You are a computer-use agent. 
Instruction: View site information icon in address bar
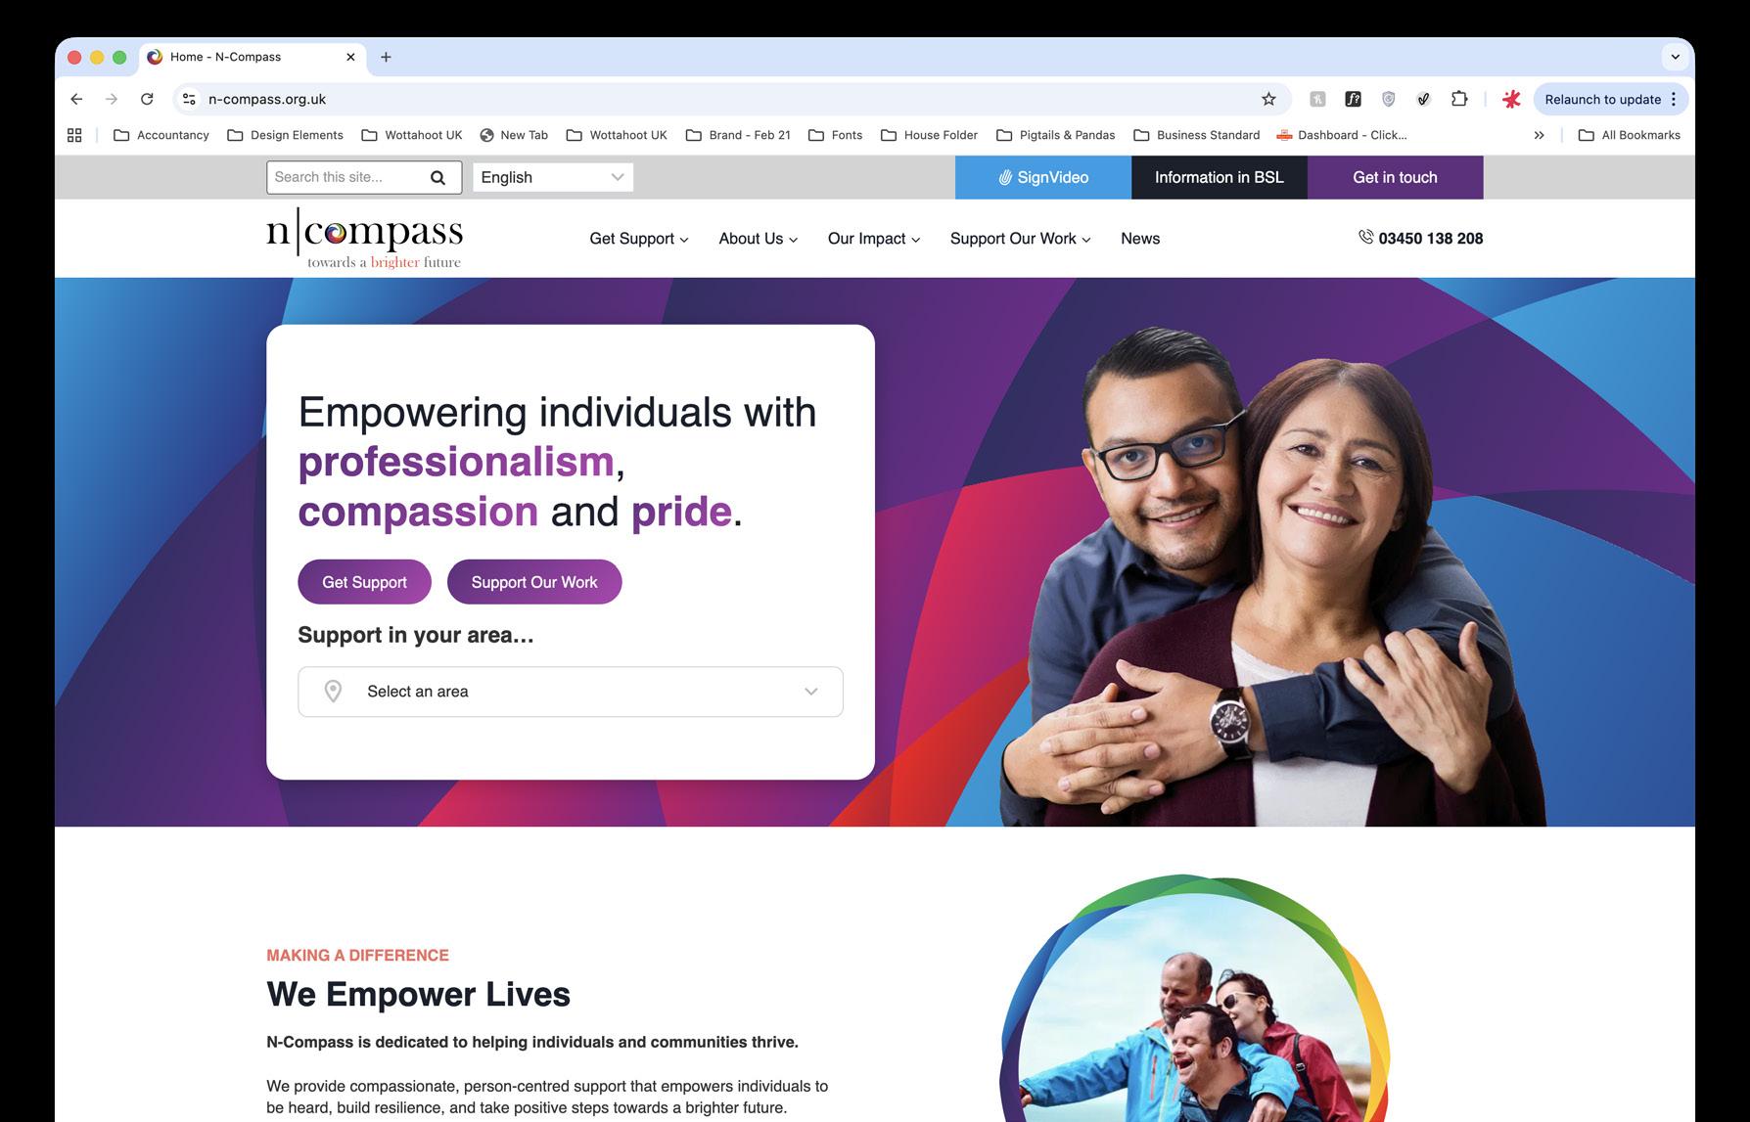190,99
